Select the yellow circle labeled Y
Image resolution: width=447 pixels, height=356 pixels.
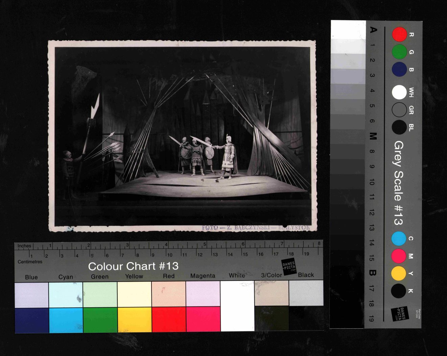click(399, 273)
